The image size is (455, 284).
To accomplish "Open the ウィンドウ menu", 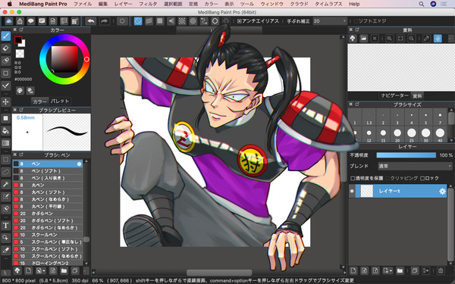I will pos(272,4).
